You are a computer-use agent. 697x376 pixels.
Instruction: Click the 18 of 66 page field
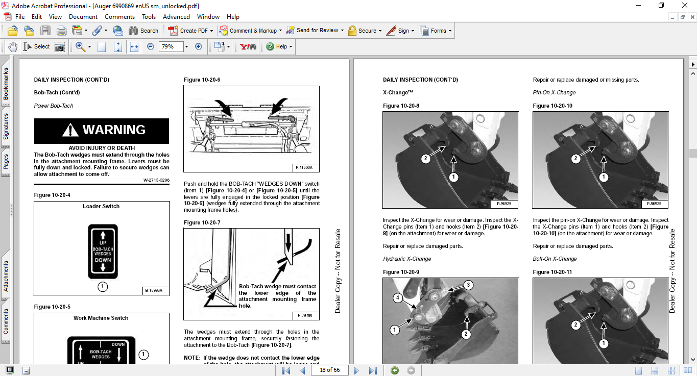coord(329,370)
